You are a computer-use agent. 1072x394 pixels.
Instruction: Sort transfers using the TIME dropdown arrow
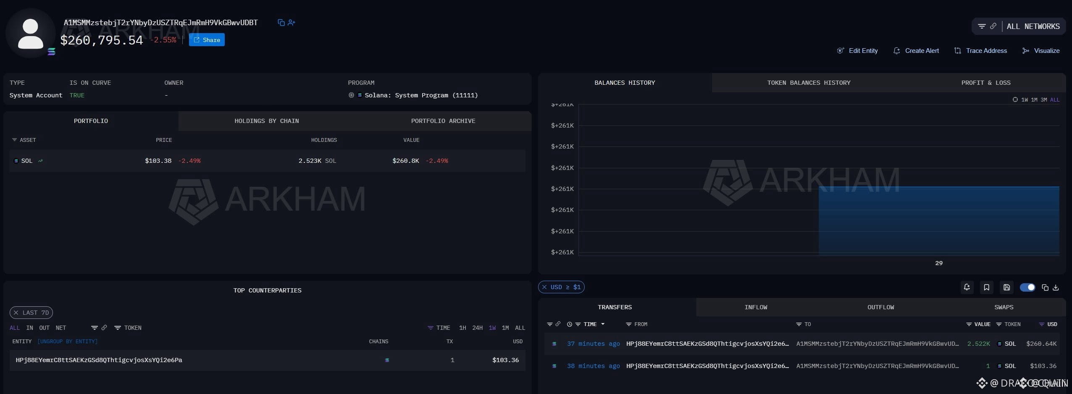point(603,324)
